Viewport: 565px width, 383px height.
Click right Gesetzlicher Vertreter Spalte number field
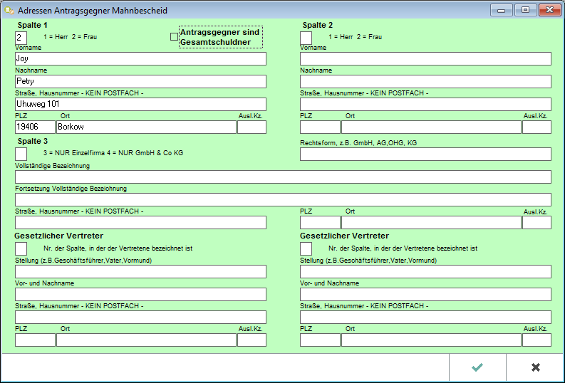306,248
